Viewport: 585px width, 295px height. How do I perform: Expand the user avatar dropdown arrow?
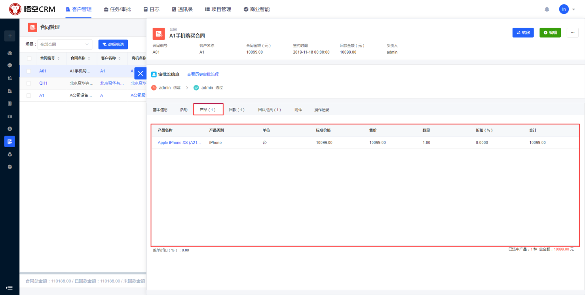[x=574, y=9]
